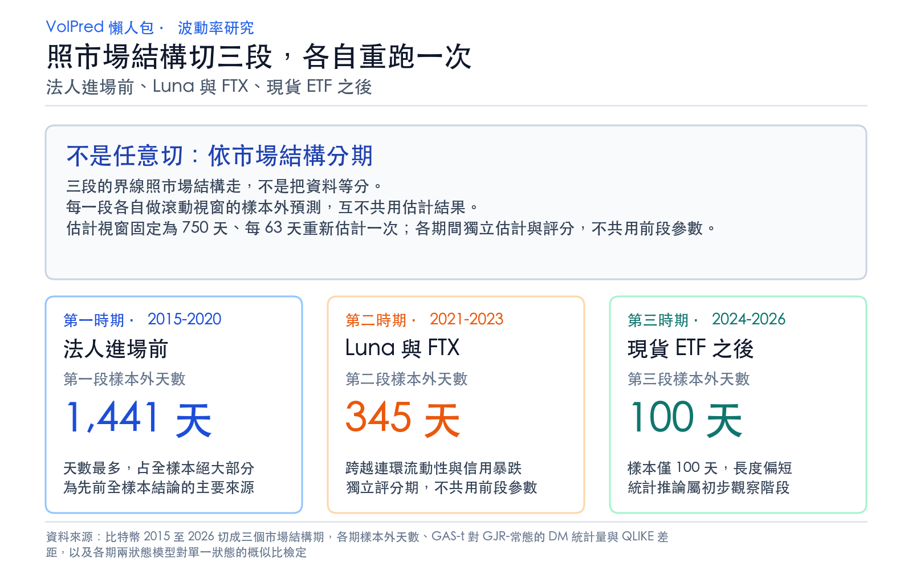This screenshot has width=912, height=570.
Task: Click the label '第三段樣本外天數'
Action: click(x=689, y=379)
